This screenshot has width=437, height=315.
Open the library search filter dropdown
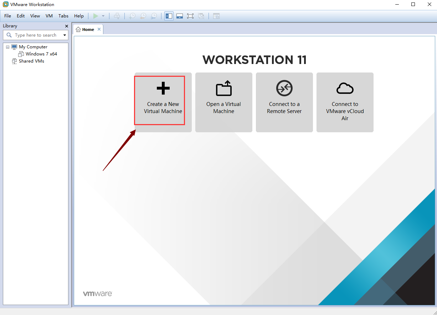point(65,35)
